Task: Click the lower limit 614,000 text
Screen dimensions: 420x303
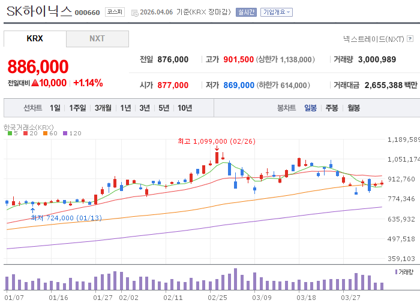Action: tap(283, 85)
